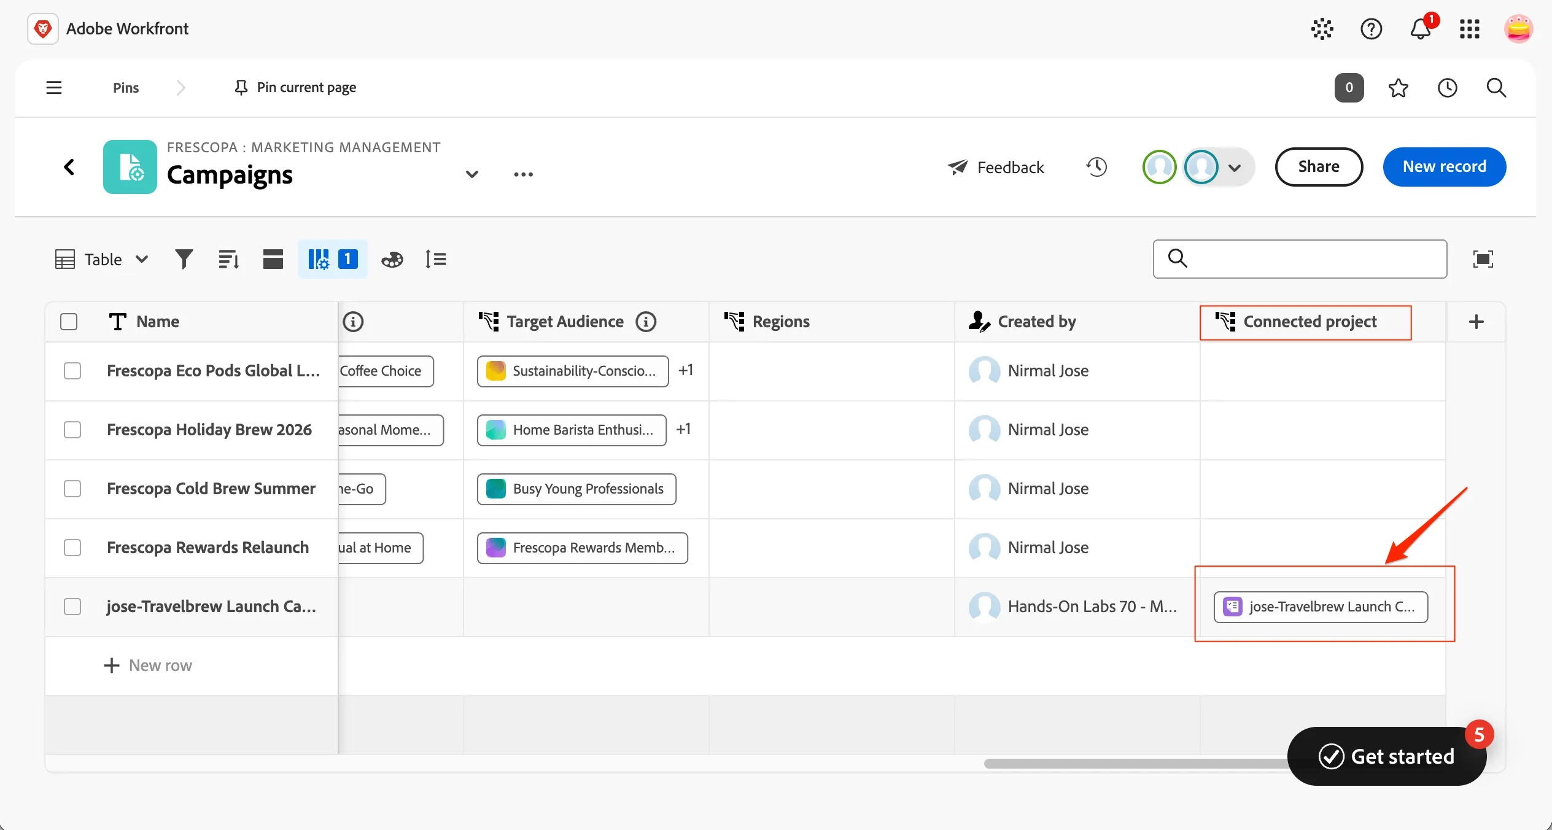Add a new column with plus
The image size is (1552, 830).
click(x=1476, y=322)
